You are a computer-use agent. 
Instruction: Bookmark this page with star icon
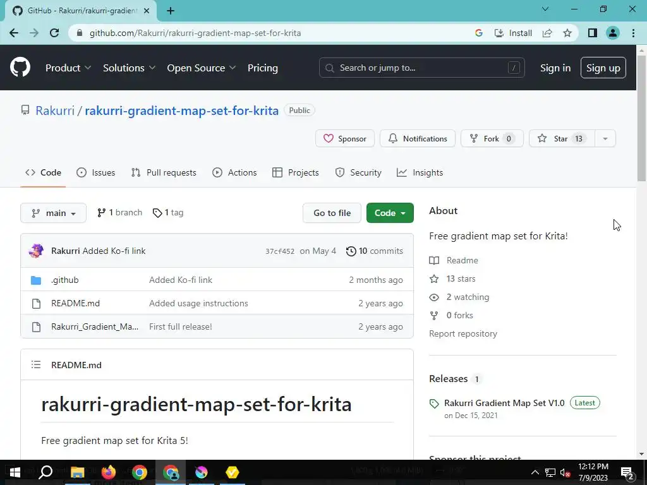click(x=567, y=33)
